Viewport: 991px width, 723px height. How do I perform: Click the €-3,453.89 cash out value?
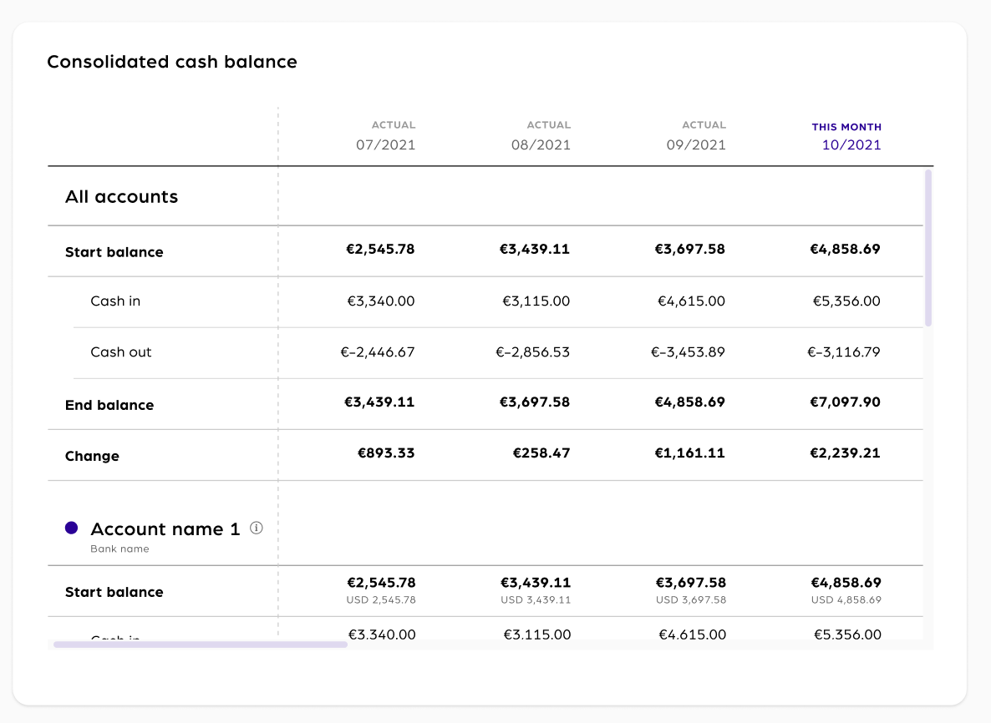coord(688,352)
